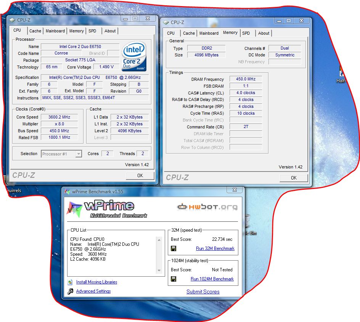
Task: Open the Advanced Settings link
Action: [93, 291]
